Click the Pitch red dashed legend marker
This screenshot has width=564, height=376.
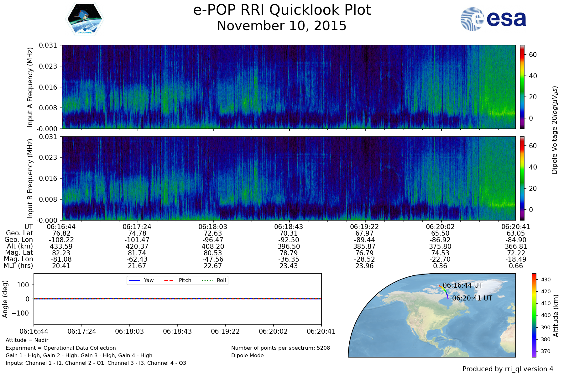(169, 280)
